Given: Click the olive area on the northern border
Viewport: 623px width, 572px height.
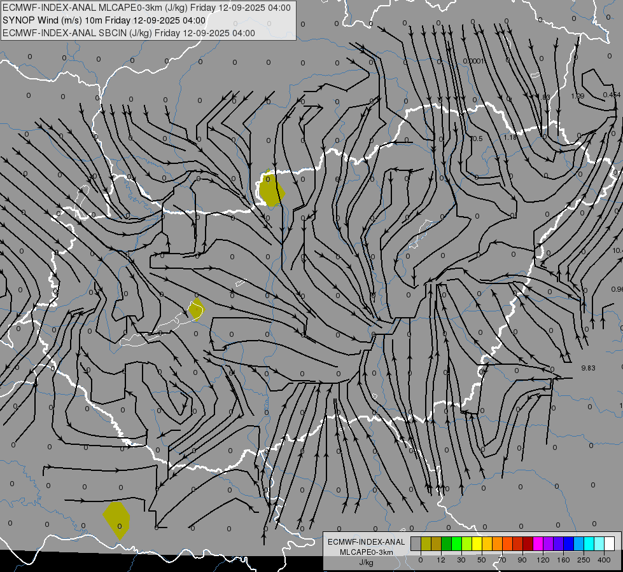Looking at the screenshot, I should (272, 189).
